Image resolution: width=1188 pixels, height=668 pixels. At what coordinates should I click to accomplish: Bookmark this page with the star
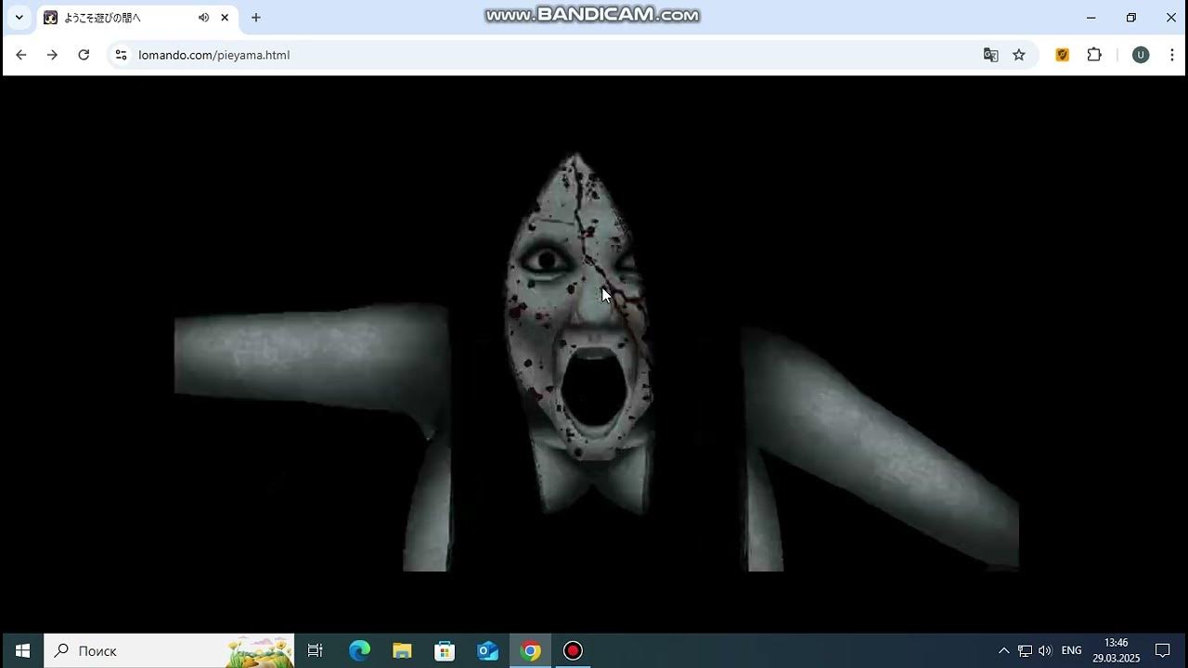(x=1019, y=55)
